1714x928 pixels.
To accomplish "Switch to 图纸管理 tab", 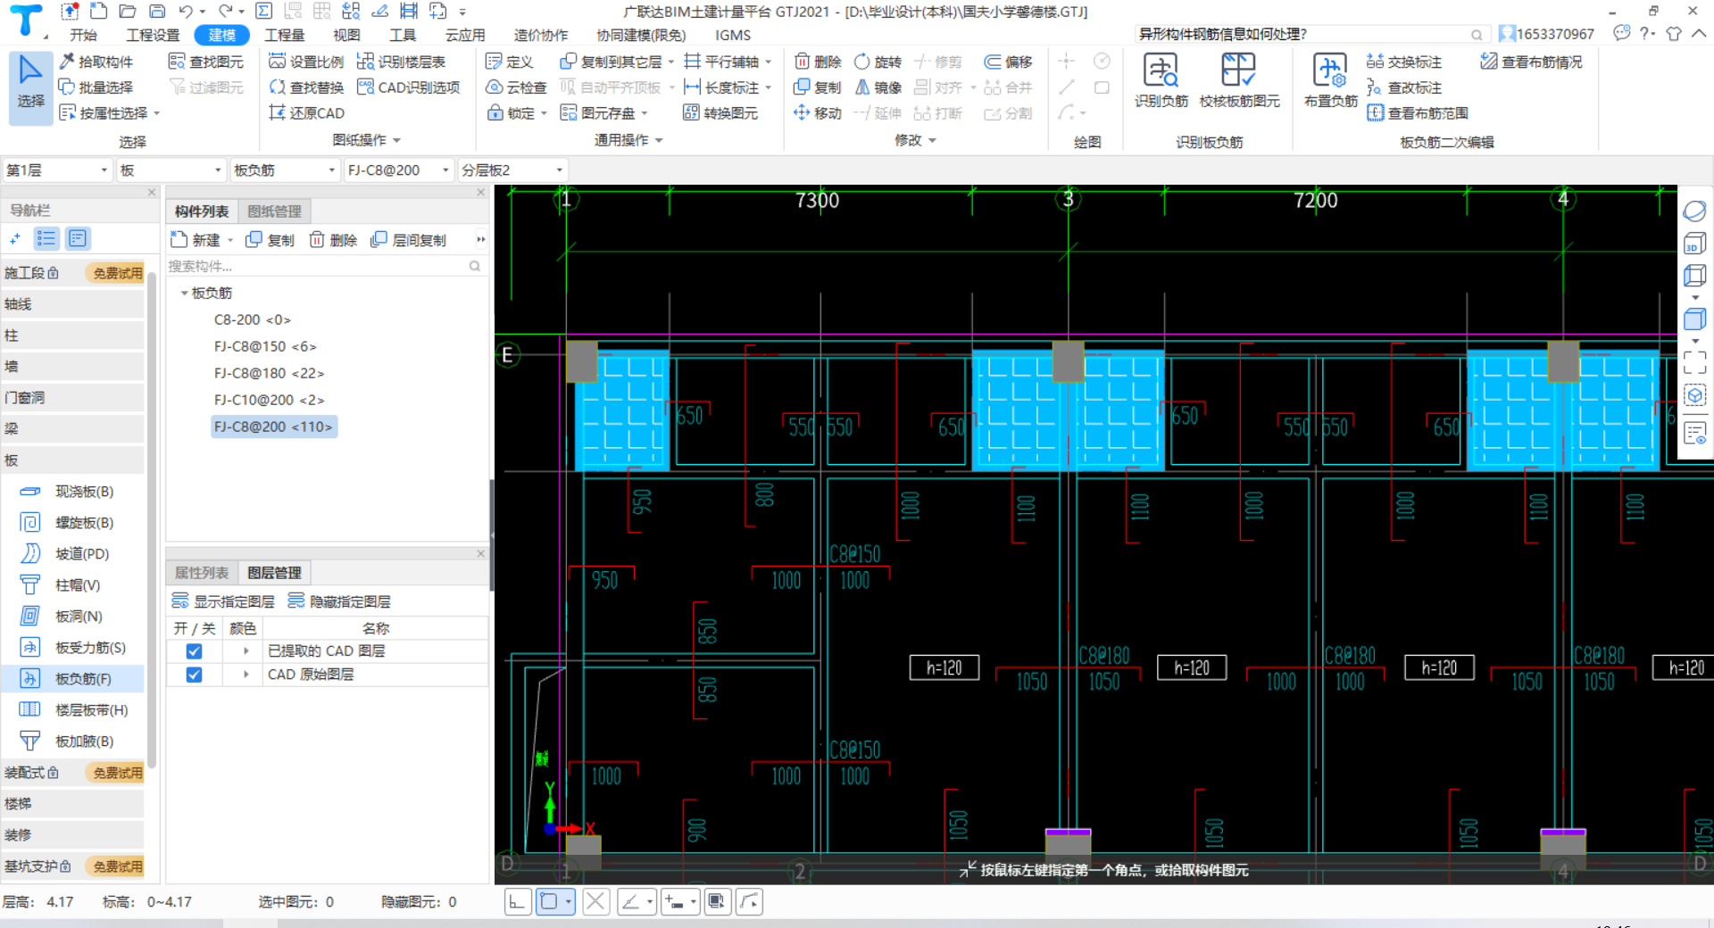I will coord(274,211).
